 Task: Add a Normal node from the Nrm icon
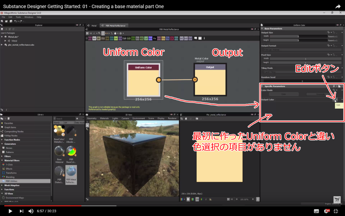(x=150, y=39)
